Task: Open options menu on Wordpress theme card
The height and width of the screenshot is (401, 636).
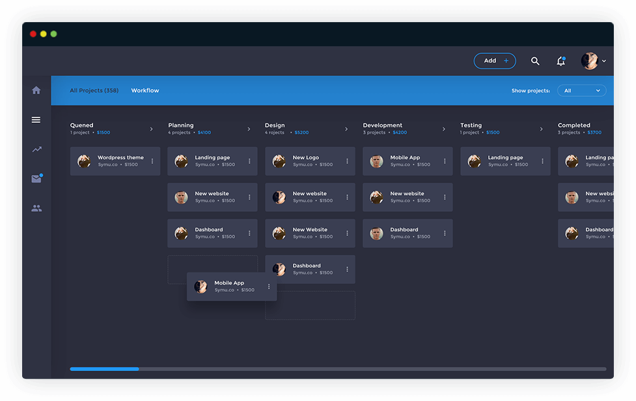Action: [x=152, y=161]
